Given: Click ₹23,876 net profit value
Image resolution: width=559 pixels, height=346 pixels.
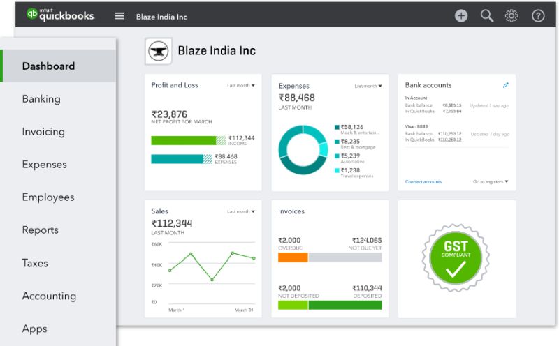Looking at the screenshot, I should coord(169,114).
